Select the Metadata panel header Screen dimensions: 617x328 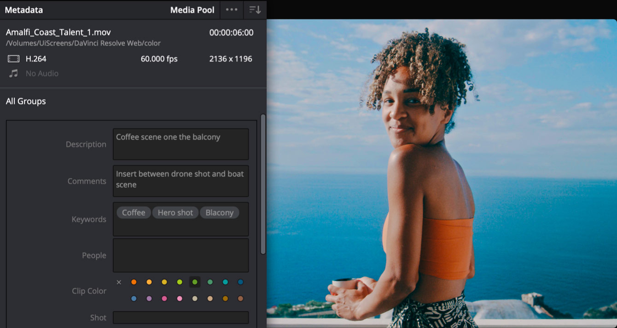(x=23, y=10)
